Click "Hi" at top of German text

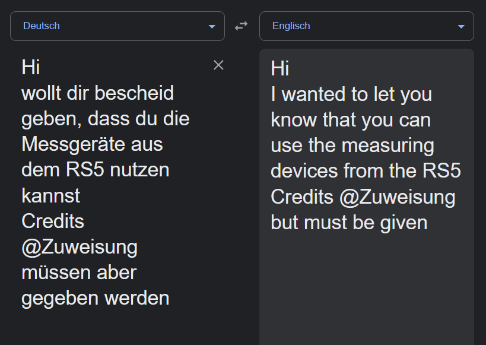coord(31,68)
